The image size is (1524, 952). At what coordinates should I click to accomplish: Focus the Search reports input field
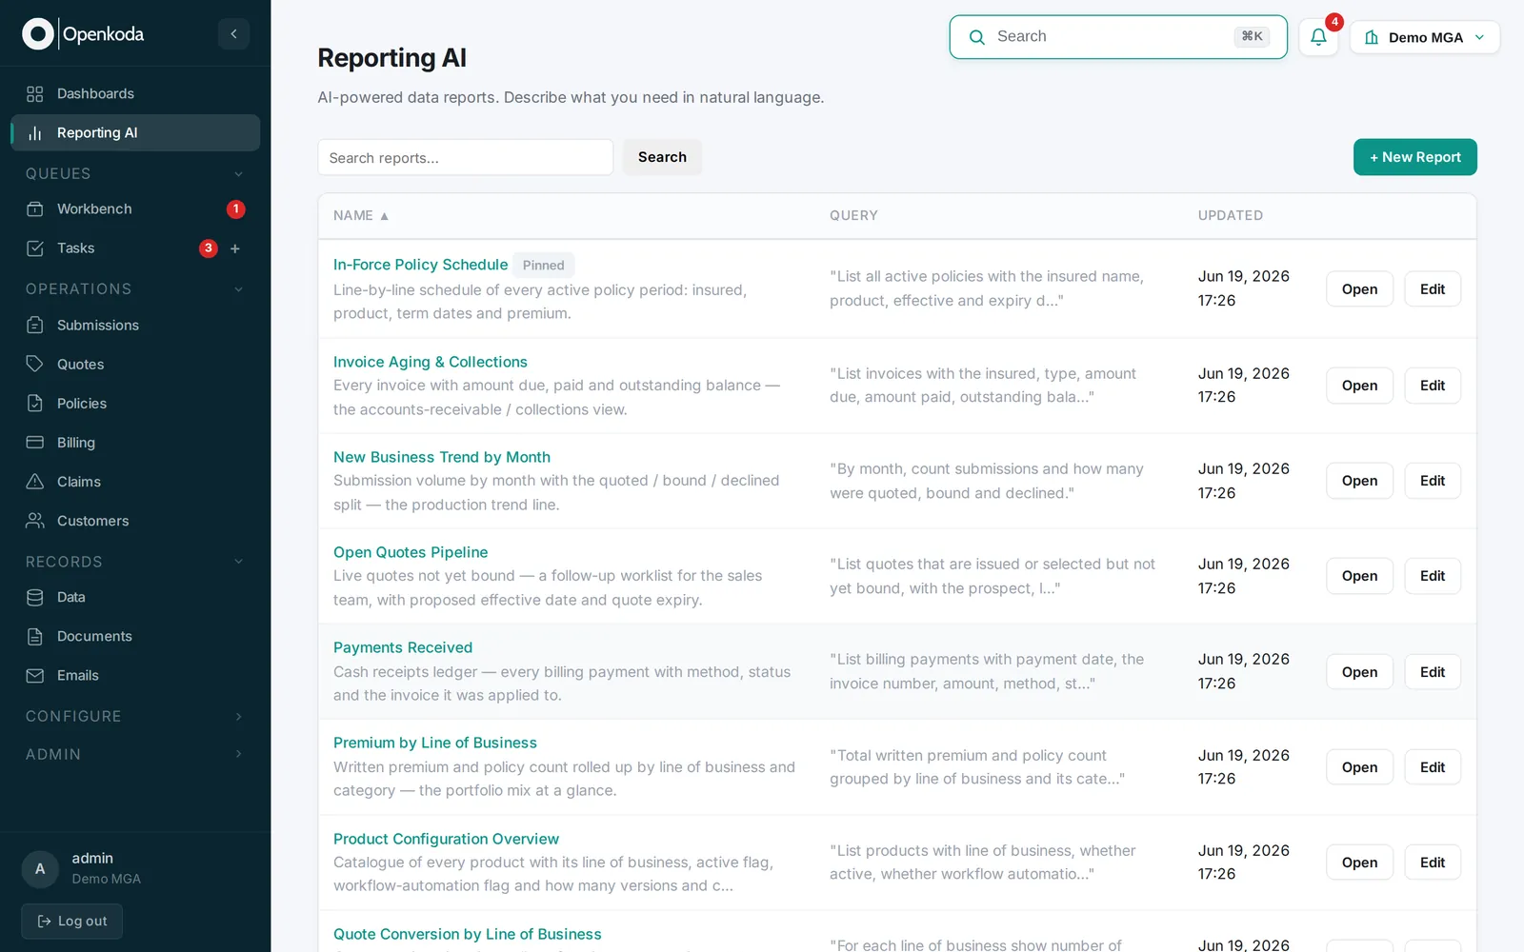pos(465,157)
